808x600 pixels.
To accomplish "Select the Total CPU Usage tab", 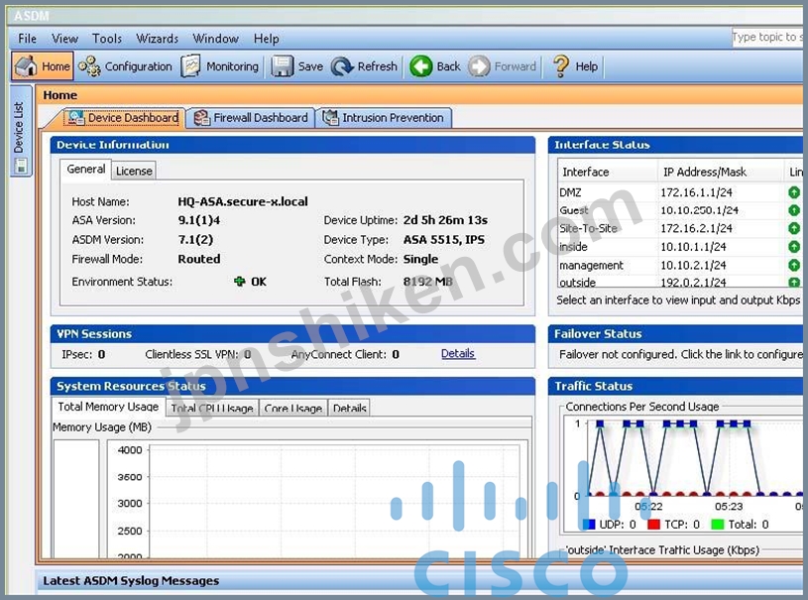I will [x=212, y=408].
